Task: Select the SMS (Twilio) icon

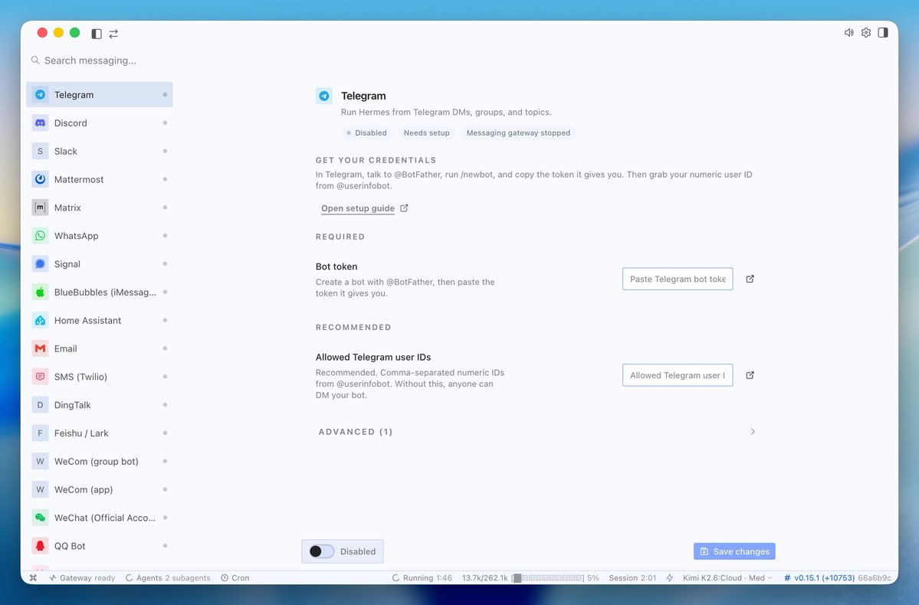Action: 40,377
